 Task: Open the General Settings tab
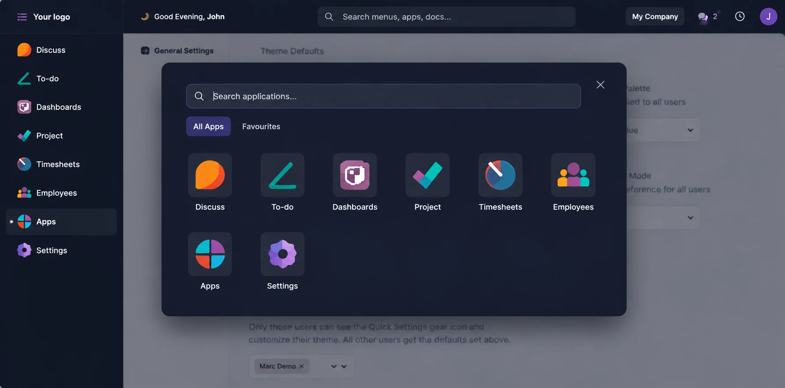pyautogui.click(x=177, y=51)
